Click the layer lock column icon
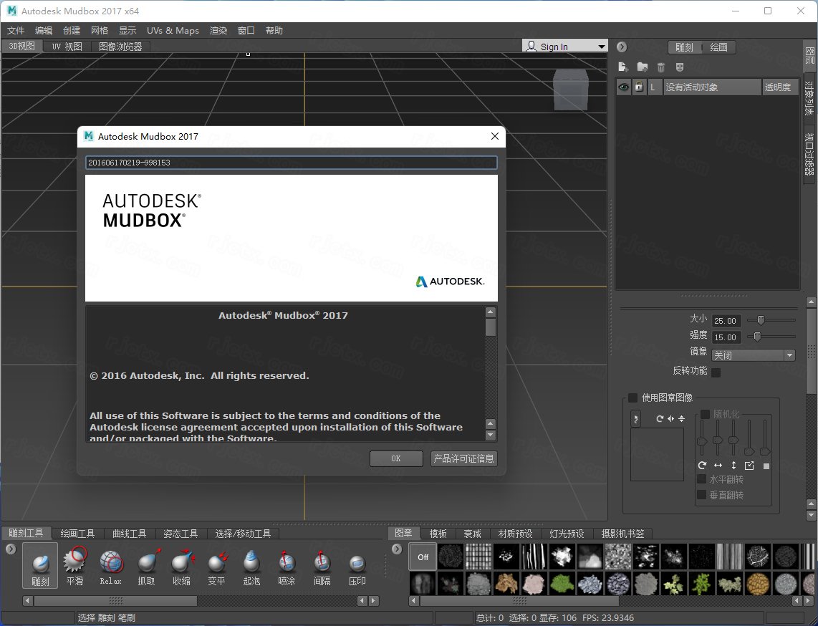The width and height of the screenshot is (818, 626). pos(639,87)
